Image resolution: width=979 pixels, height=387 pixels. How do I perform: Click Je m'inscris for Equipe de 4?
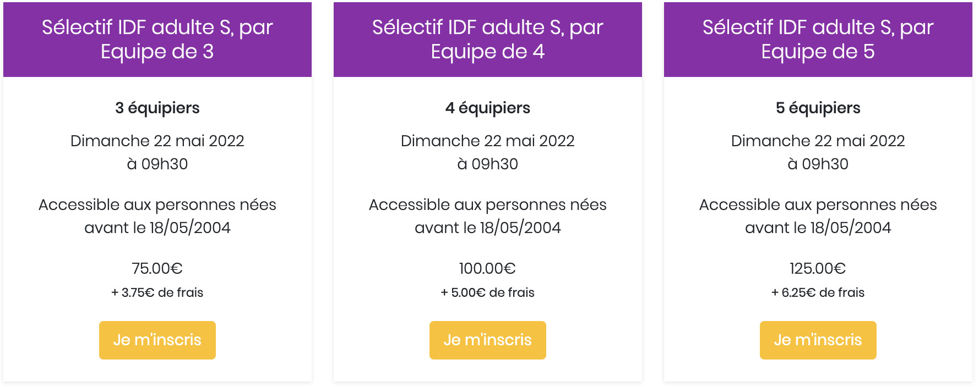click(487, 340)
